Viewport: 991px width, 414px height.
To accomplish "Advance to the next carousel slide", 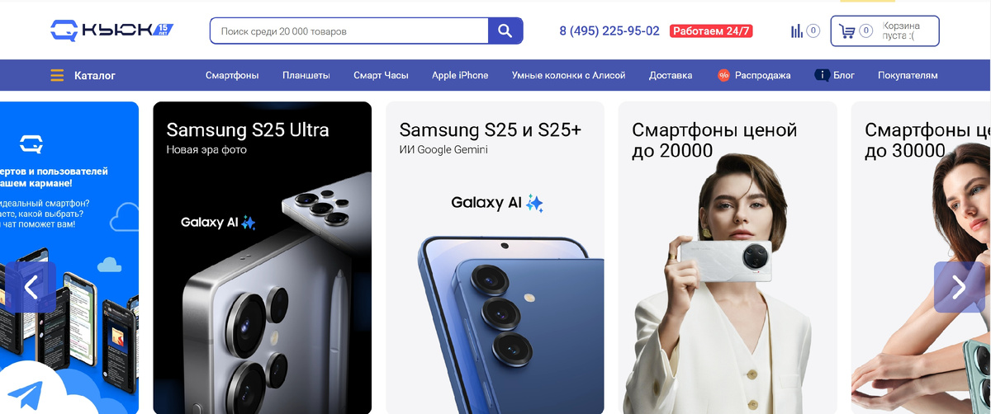I will (x=959, y=287).
